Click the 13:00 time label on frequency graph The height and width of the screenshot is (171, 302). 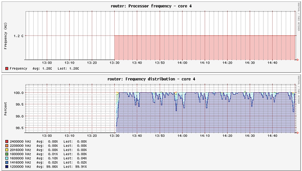(47, 63)
